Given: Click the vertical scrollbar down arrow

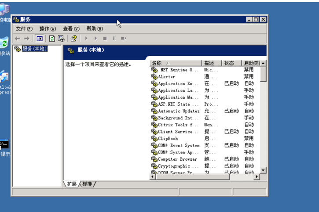Looking at the screenshot, I should [263, 170].
